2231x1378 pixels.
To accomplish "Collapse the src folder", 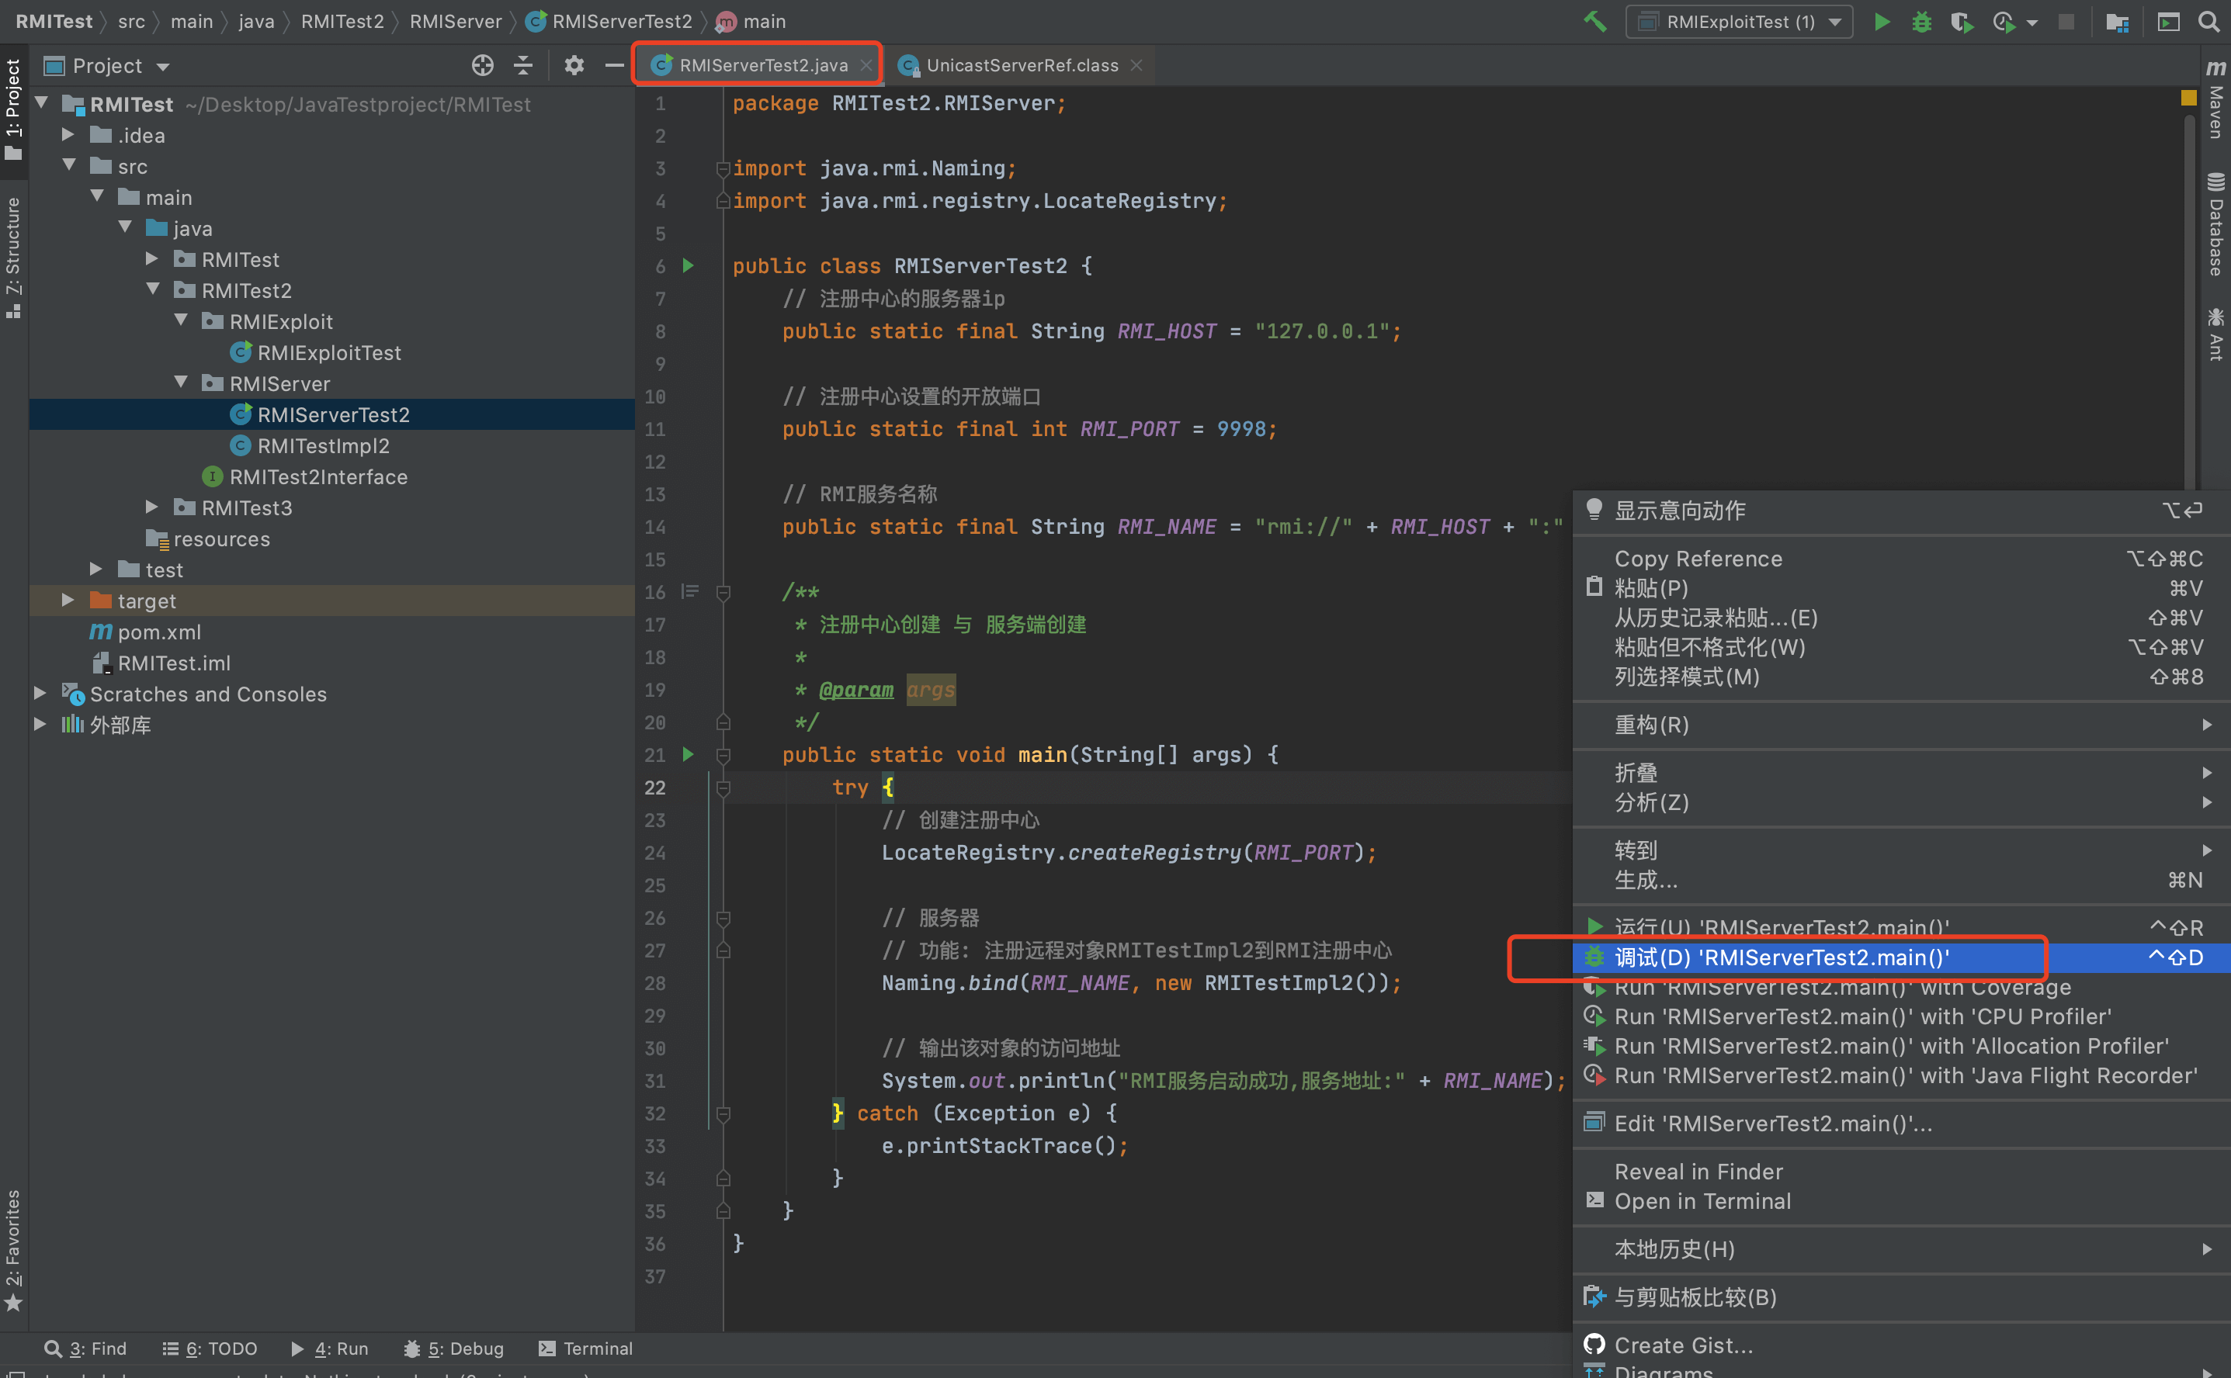I will [x=68, y=165].
